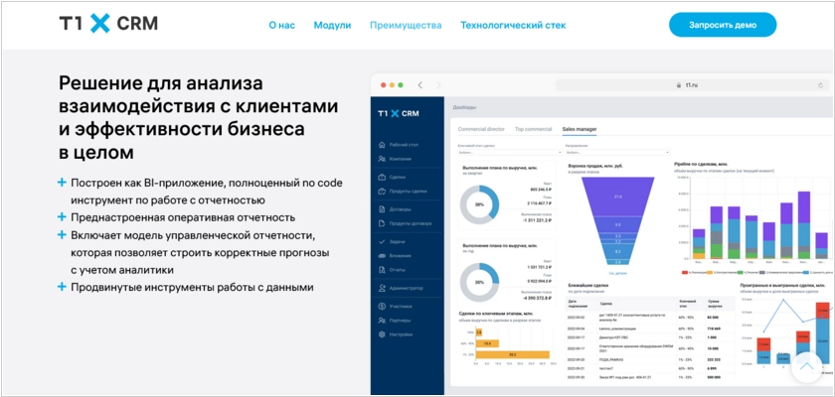Open the Вложения sidebar icon

click(382, 256)
